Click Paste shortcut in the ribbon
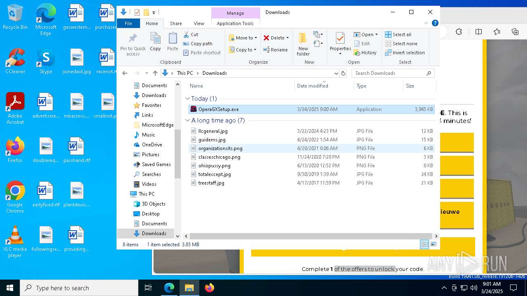Image resolution: width=527 pixels, height=296 pixels. point(202,53)
